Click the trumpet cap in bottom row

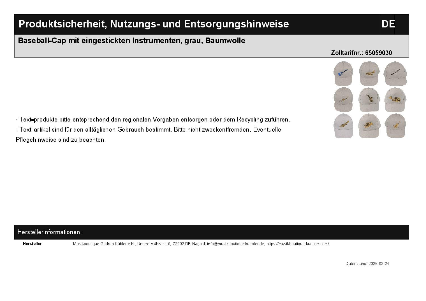(x=343, y=126)
